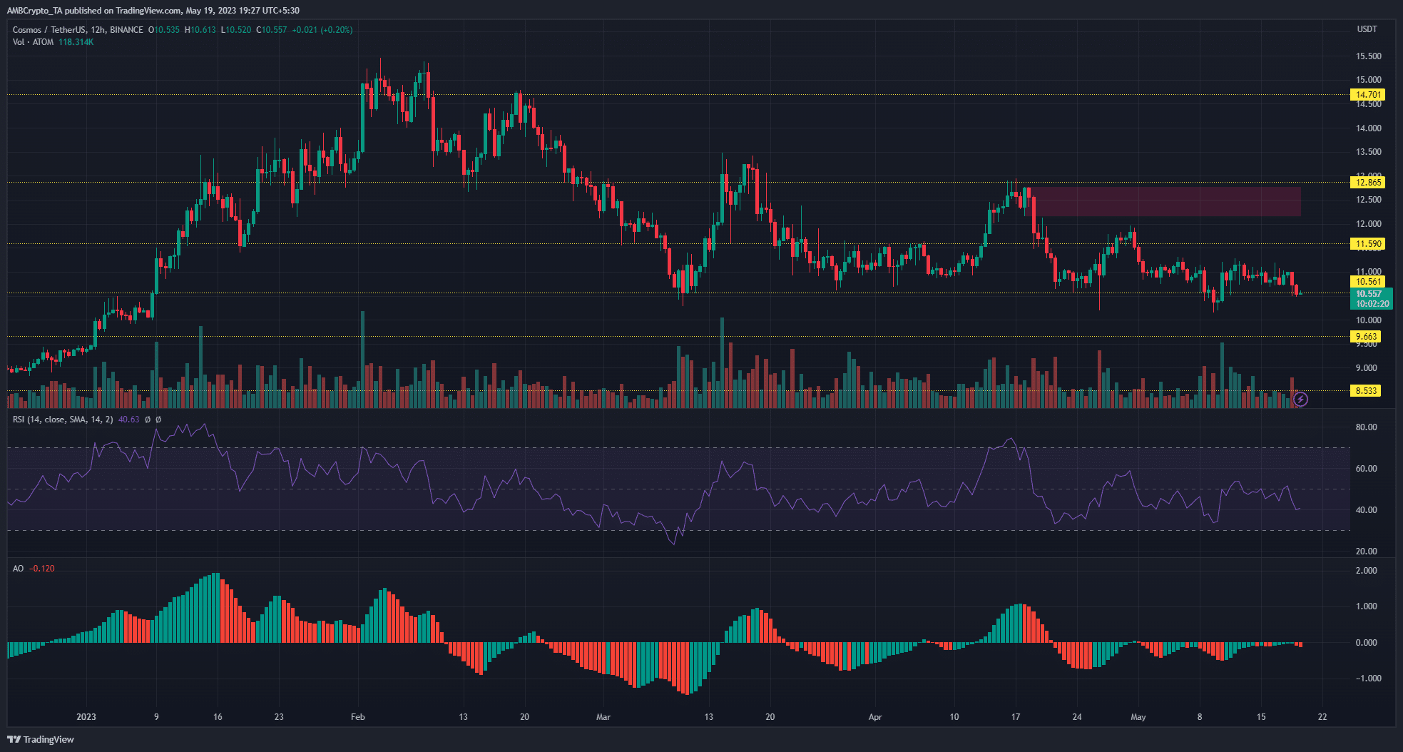The image size is (1403, 752).
Task: Select the AO value -0.120
Action: pos(42,569)
